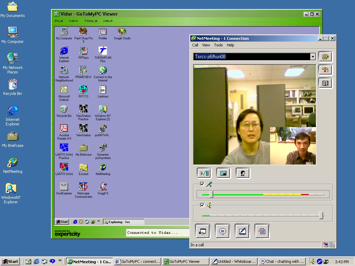Click the End Call hang-up icon
Image resolution: width=355 pixels, height=266 pixels.
(325, 70)
